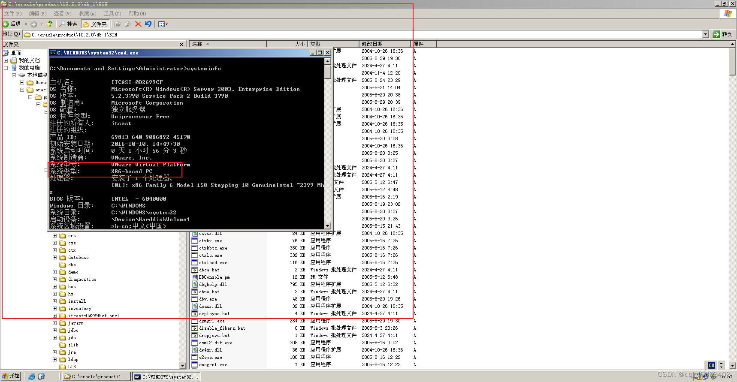Open the View (查看) menu
Image resolution: width=737 pixels, height=382 pixels.
click(x=62, y=14)
